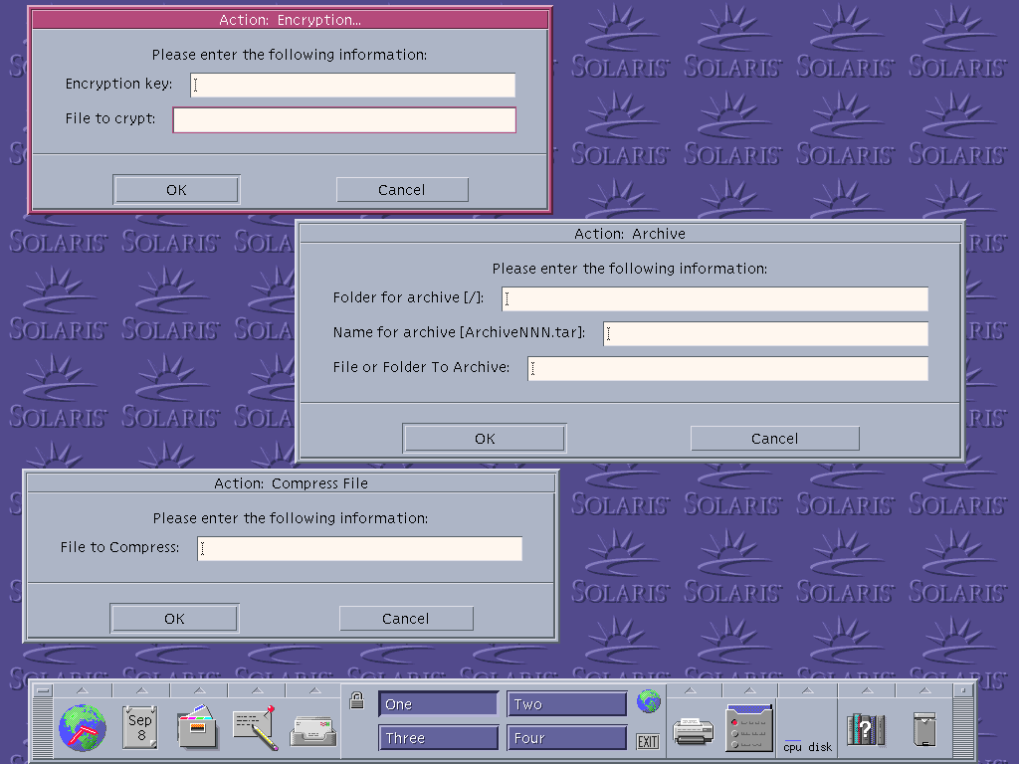Image resolution: width=1019 pixels, height=764 pixels.
Task: Focus the File to Compress field
Action: click(359, 548)
